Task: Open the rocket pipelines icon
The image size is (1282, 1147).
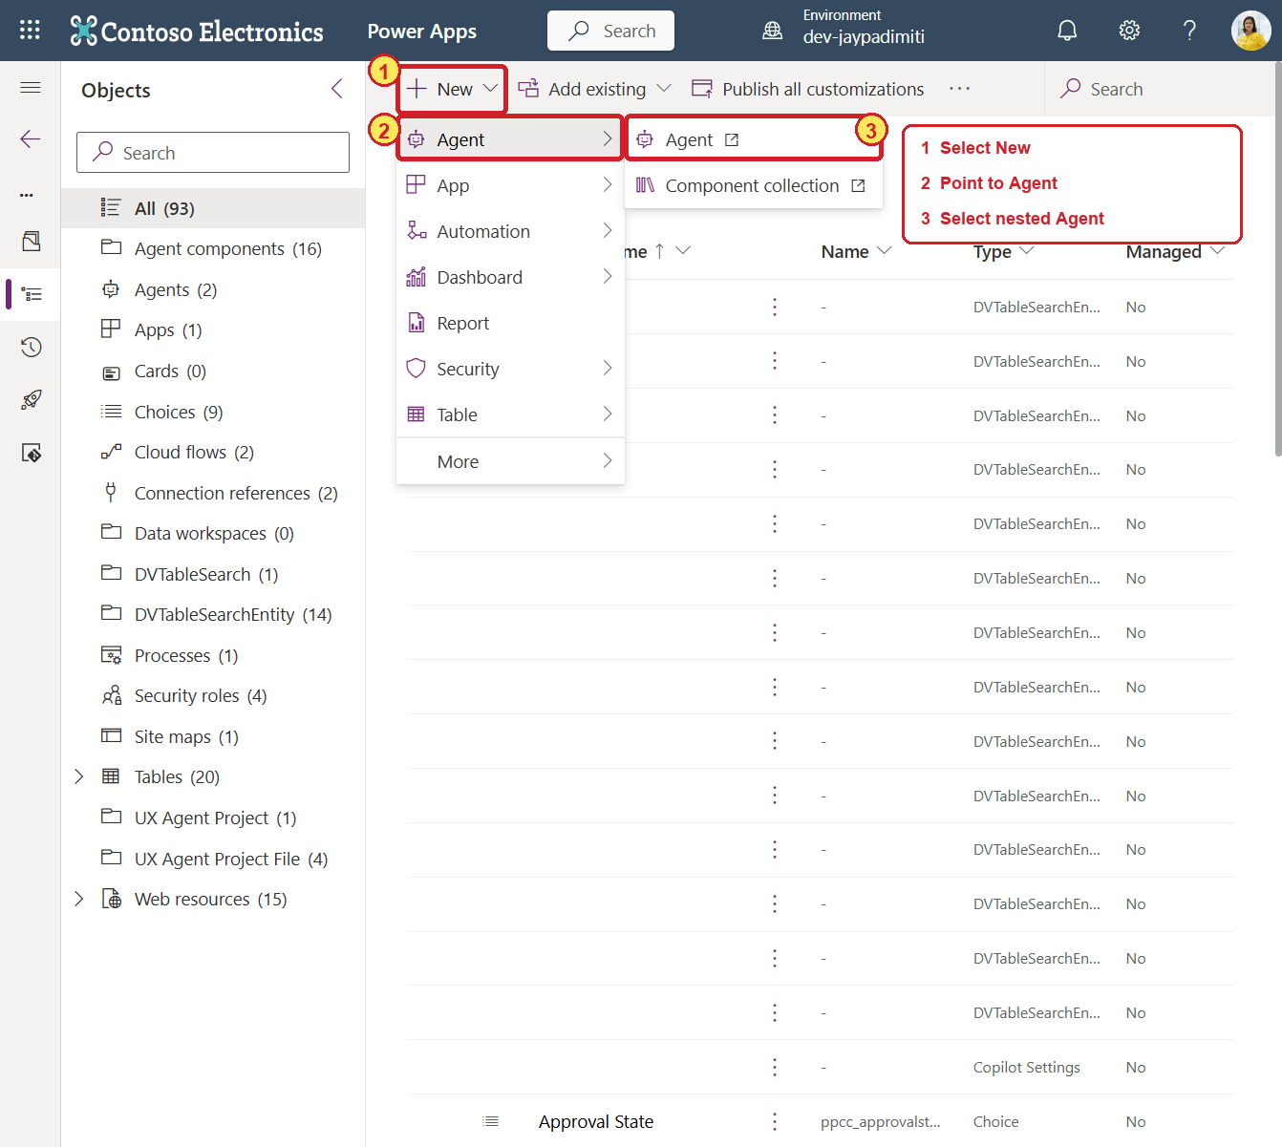Action: pyautogui.click(x=32, y=399)
